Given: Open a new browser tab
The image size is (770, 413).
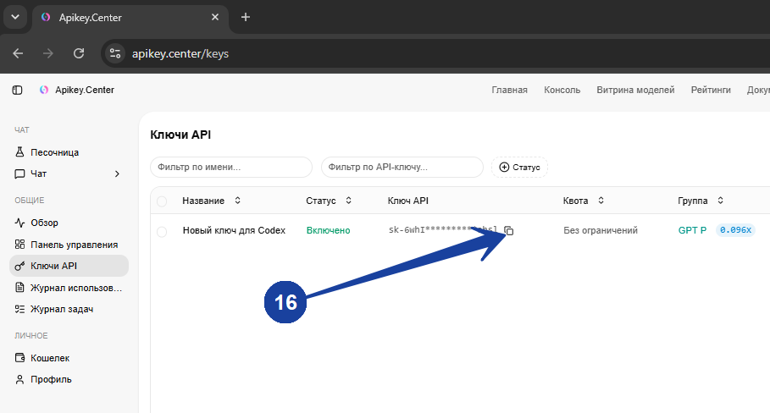Looking at the screenshot, I should [x=246, y=17].
